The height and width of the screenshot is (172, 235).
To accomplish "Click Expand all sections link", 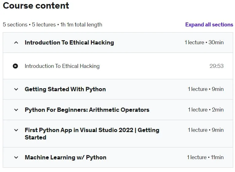I will [209, 25].
